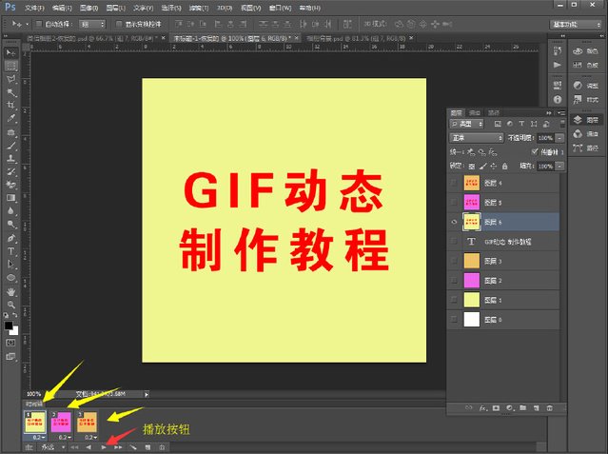Convert to video timeline icon

[29, 447]
